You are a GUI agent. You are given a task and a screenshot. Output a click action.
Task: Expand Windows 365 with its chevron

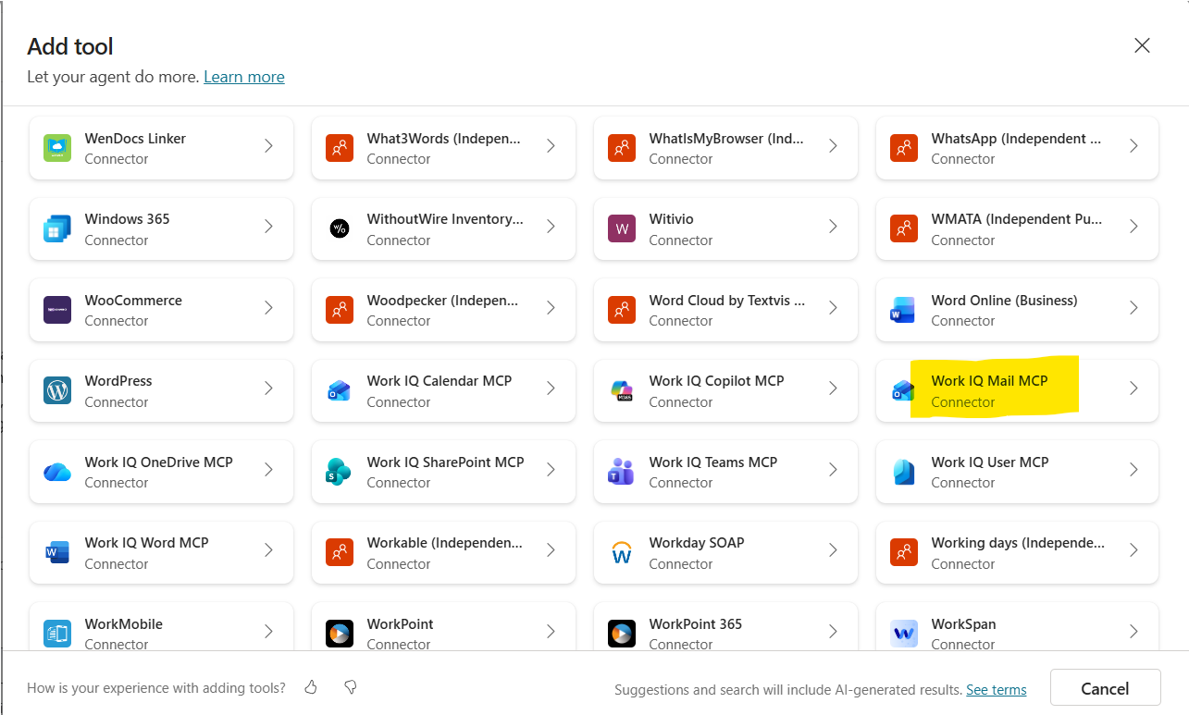[268, 227]
